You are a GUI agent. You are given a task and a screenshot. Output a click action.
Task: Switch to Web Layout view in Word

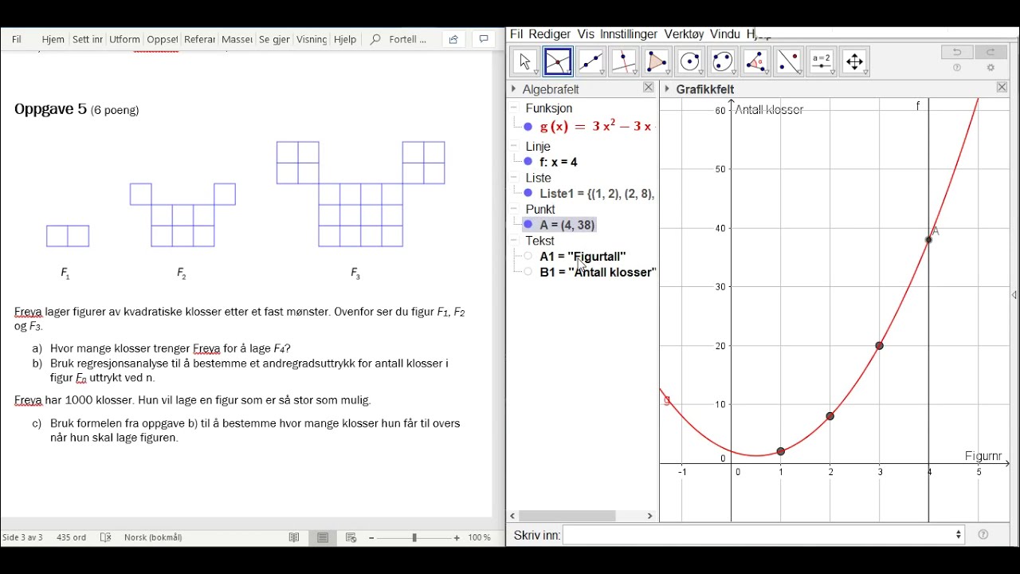[x=351, y=538]
